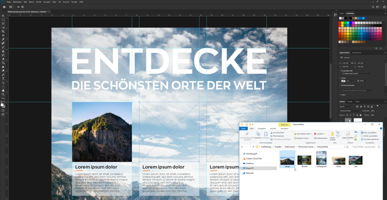The height and width of the screenshot is (200, 387).
Task: Select the Lasso tool
Action: pyautogui.click(x=3, y=24)
